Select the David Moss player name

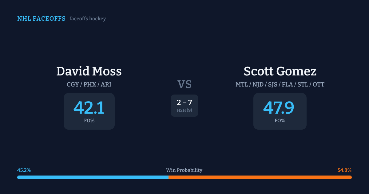tap(89, 71)
